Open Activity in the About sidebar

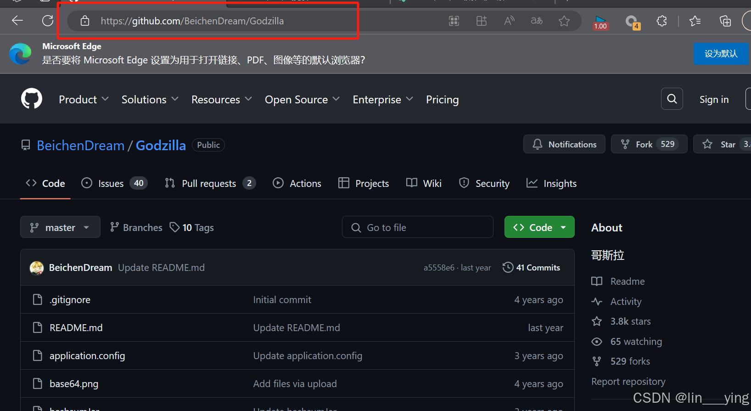616,301
